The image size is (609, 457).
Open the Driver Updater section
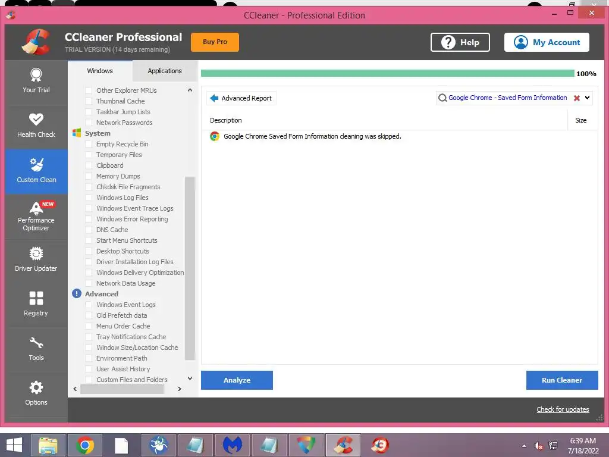coord(36,261)
